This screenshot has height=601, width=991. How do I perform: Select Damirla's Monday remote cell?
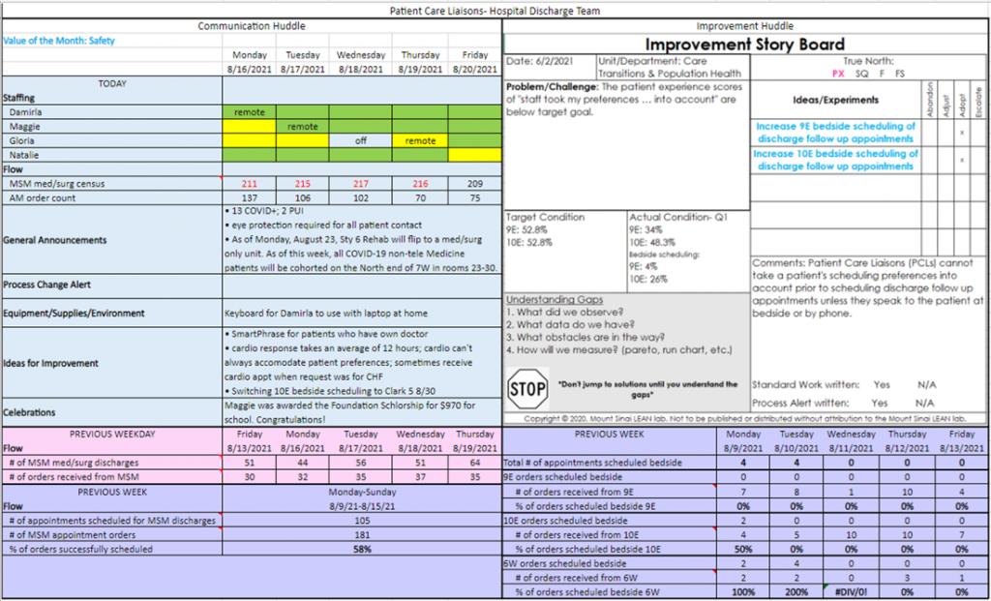(x=250, y=112)
